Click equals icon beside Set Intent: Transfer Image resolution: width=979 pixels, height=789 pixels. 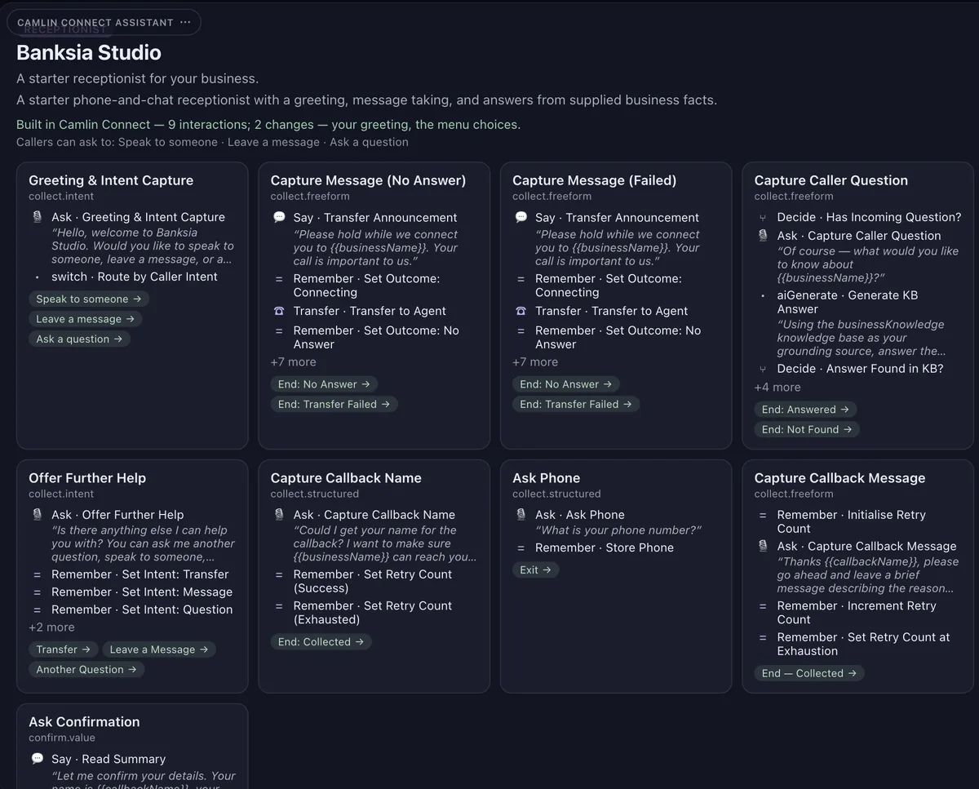[x=37, y=574]
